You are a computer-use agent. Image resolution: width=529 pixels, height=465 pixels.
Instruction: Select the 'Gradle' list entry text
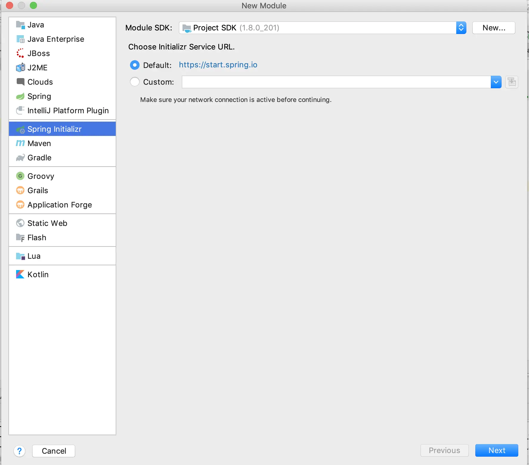pyautogui.click(x=39, y=158)
